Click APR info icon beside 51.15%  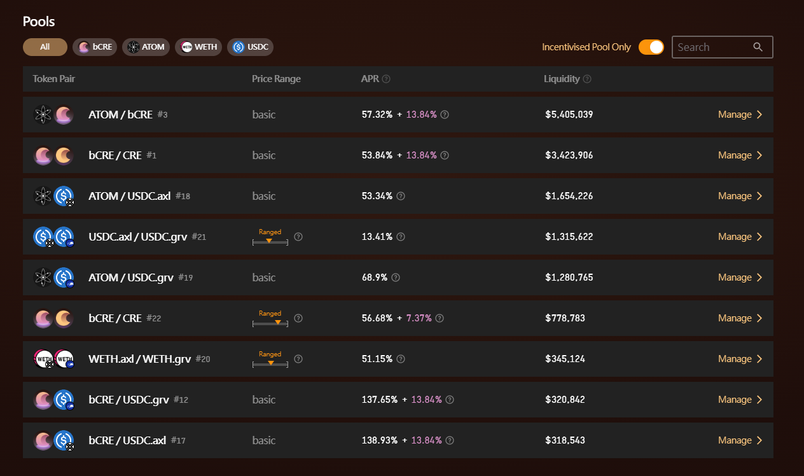[x=401, y=359]
